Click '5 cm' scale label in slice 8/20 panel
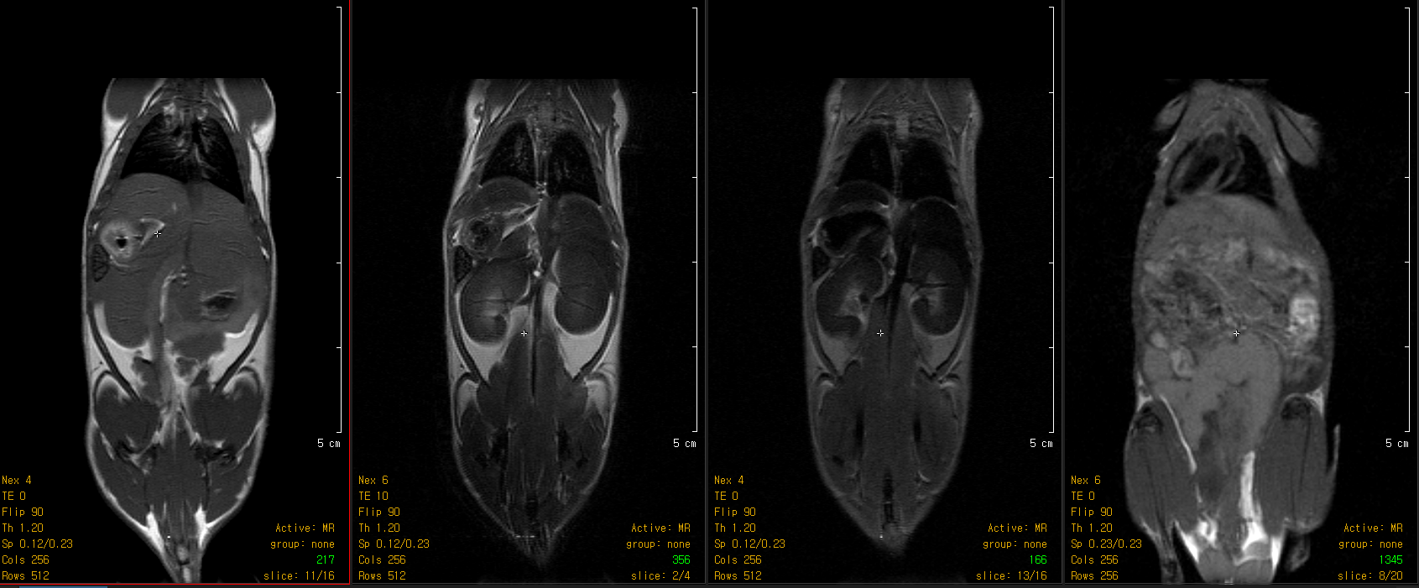This screenshot has height=588, width=1419. [x=1397, y=443]
